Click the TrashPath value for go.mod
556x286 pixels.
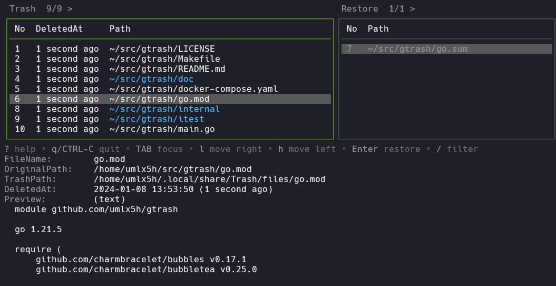[x=209, y=179]
